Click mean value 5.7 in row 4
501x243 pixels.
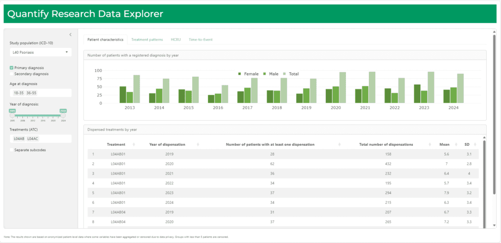[x=446, y=183]
